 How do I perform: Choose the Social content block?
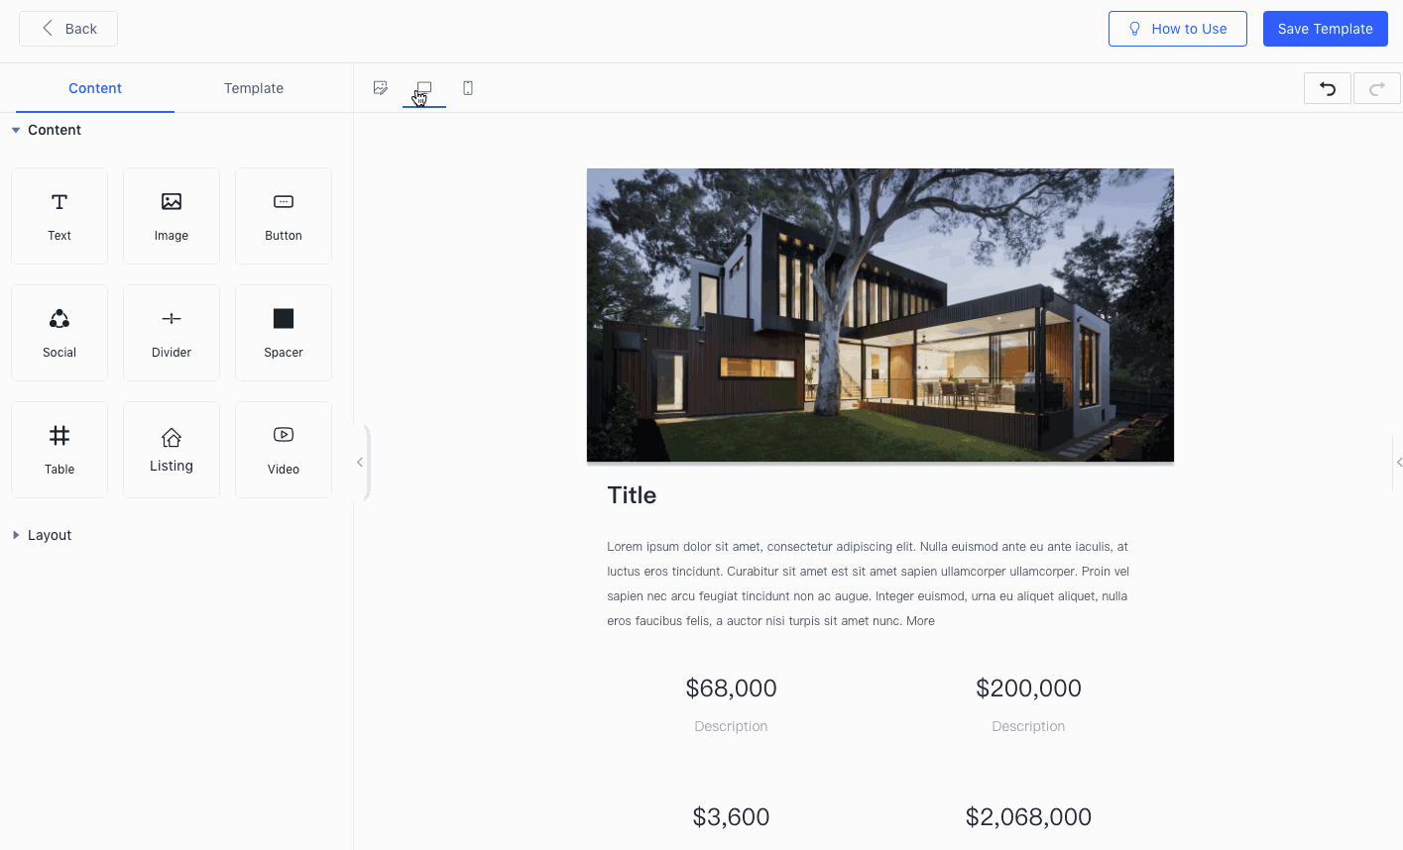(x=59, y=333)
